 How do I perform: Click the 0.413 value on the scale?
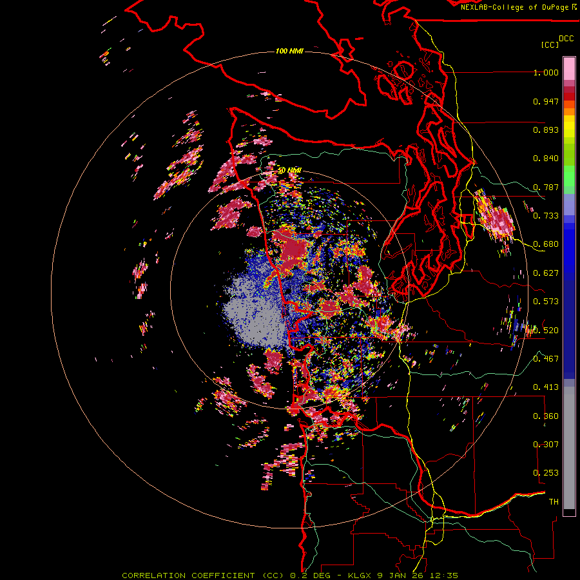[546, 387]
